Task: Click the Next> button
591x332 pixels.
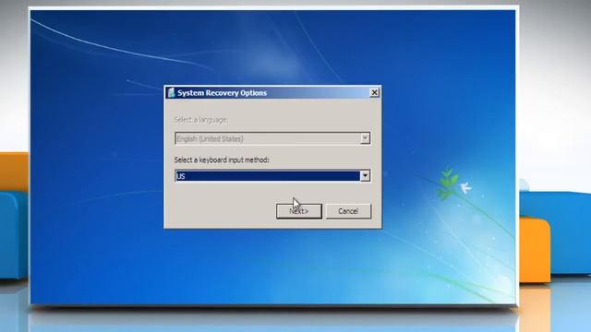Action: [299, 211]
